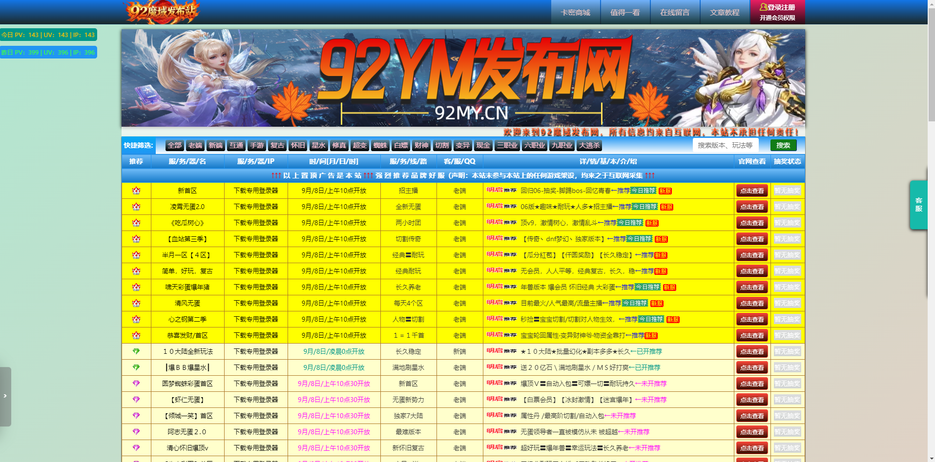The width and height of the screenshot is (935, 462).
Task: Filter servers by 超变
Action: (360, 145)
